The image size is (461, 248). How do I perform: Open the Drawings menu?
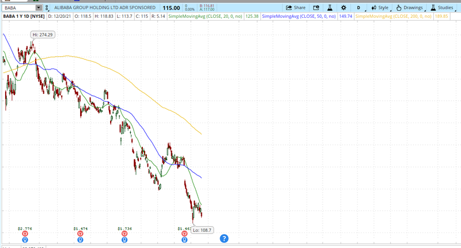point(410,7)
